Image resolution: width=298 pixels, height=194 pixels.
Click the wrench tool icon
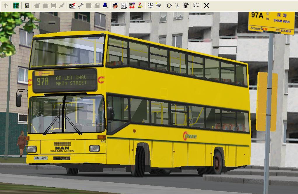(81, 6)
